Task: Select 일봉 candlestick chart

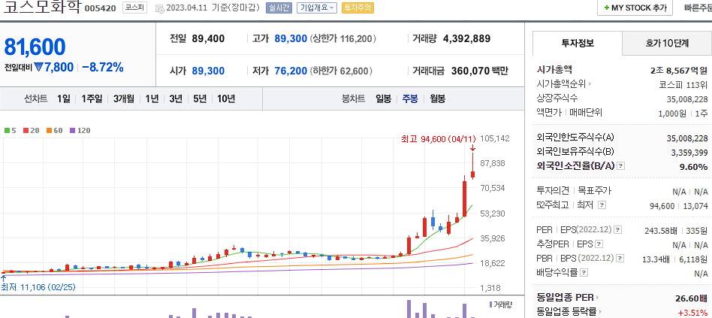Action: pyautogui.click(x=383, y=99)
